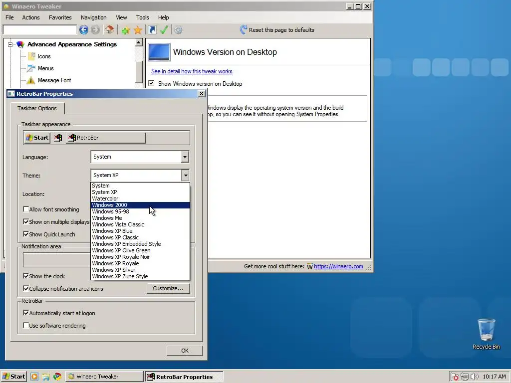Open the https://winaero.com link
Screen dimensions: 511x383
338,266
